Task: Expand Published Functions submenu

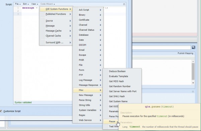Action: tap(56, 14)
